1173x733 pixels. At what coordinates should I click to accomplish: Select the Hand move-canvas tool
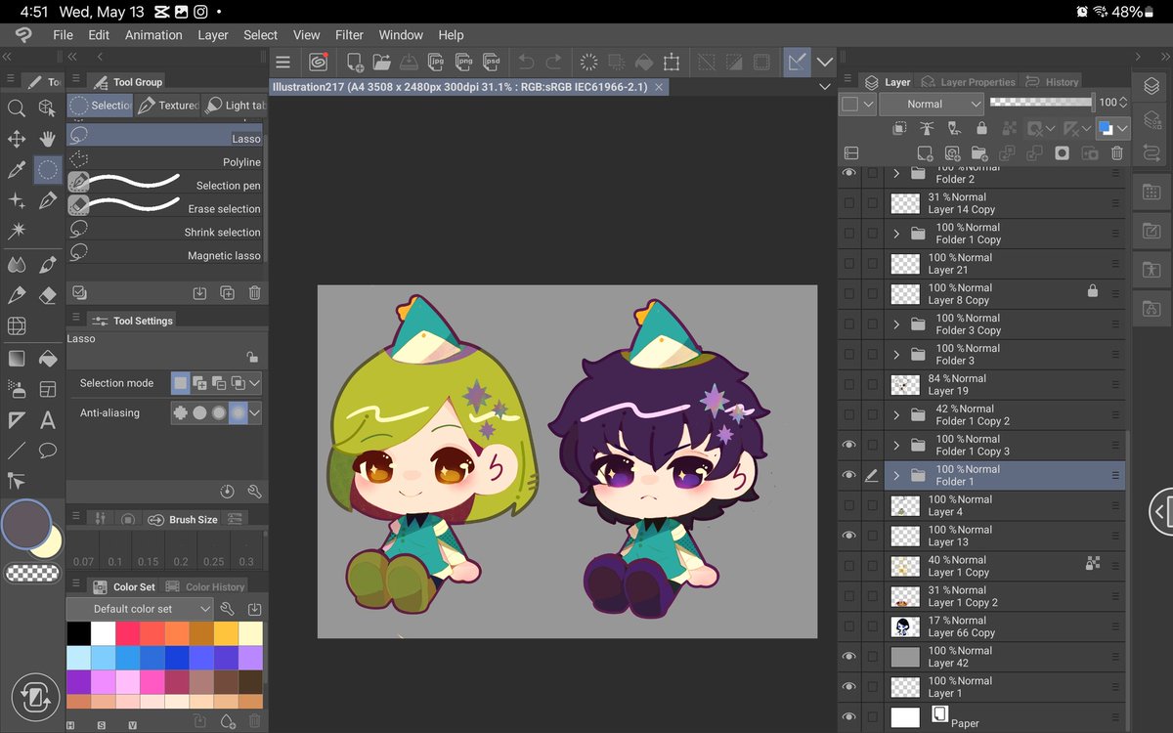pos(48,140)
